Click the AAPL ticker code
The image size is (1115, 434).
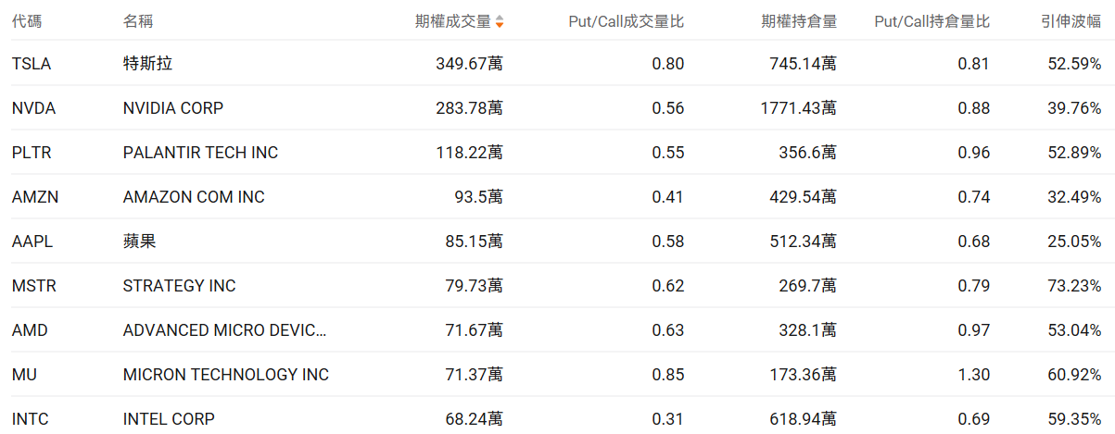tap(32, 242)
